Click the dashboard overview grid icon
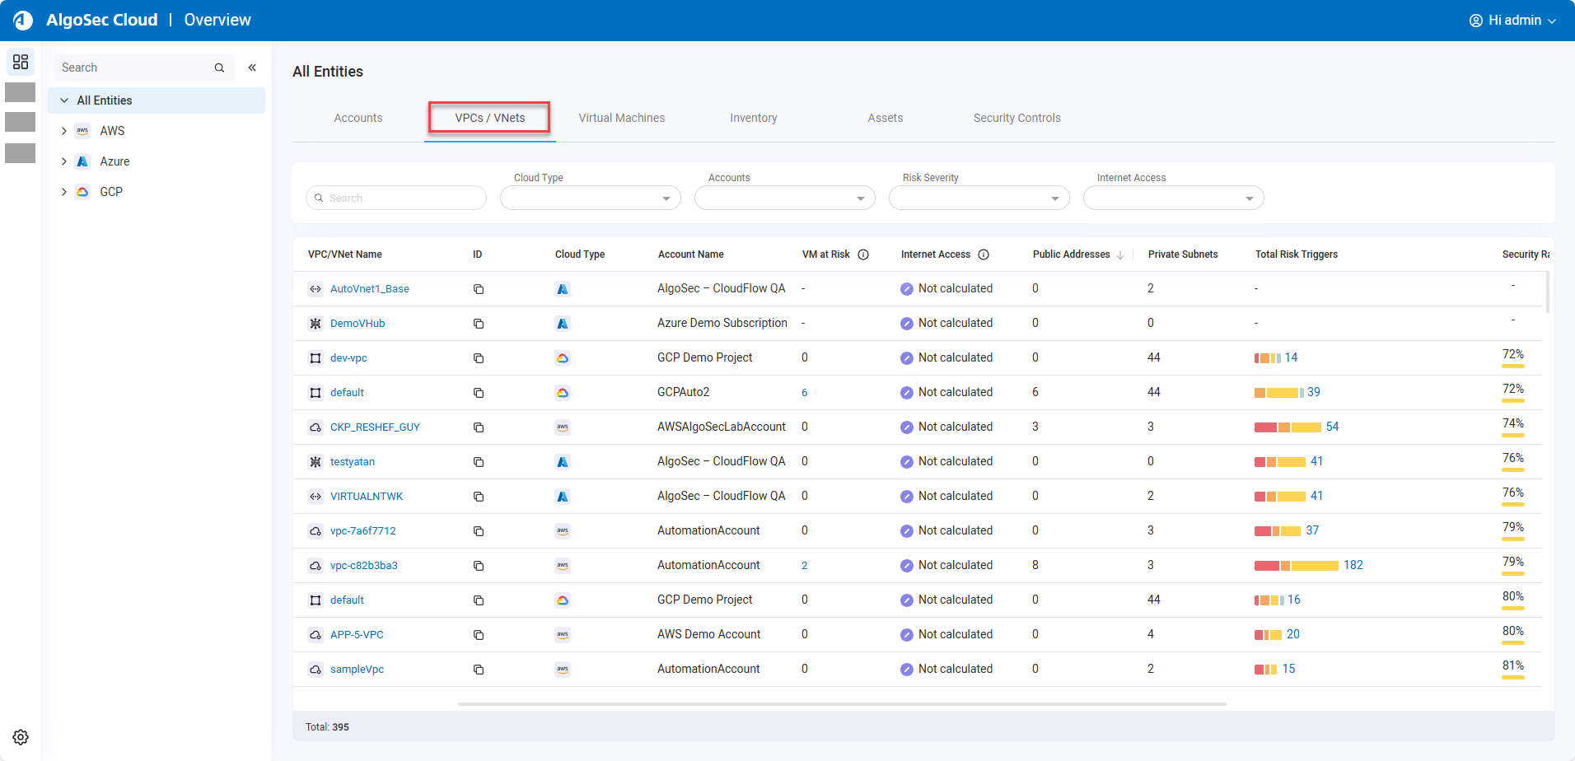1575x761 pixels. pos(21,62)
